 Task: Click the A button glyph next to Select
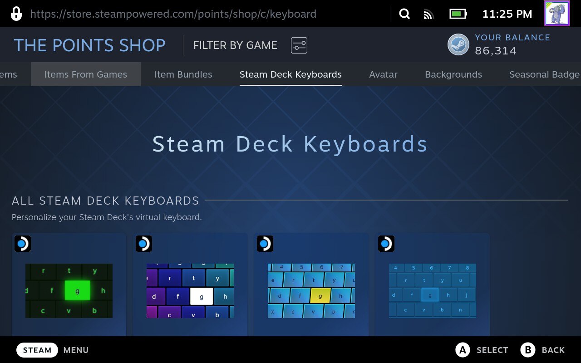(463, 350)
